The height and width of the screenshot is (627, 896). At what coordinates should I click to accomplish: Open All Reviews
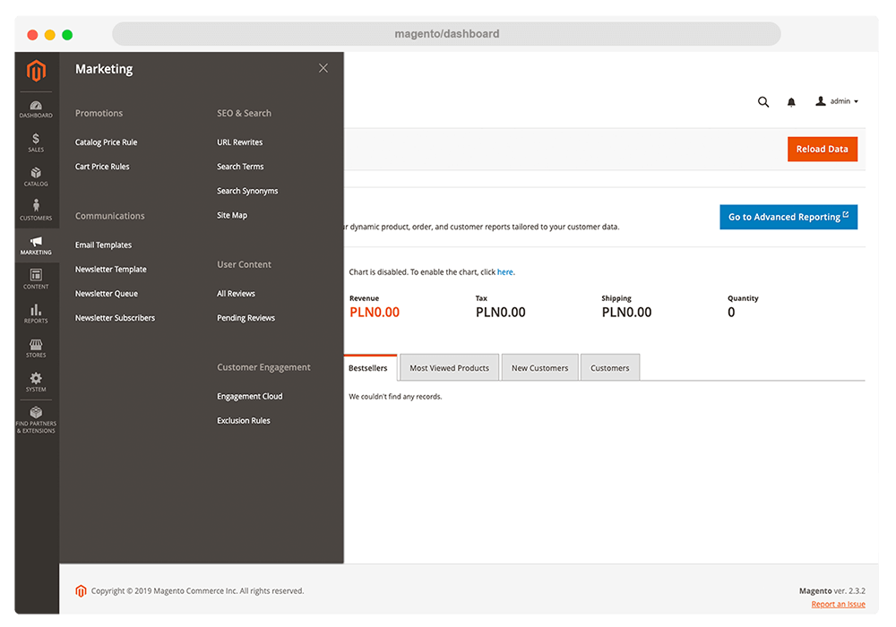coord(236,294)
